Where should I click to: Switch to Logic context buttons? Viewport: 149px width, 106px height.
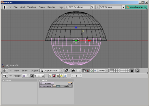[x=24, y=76]
